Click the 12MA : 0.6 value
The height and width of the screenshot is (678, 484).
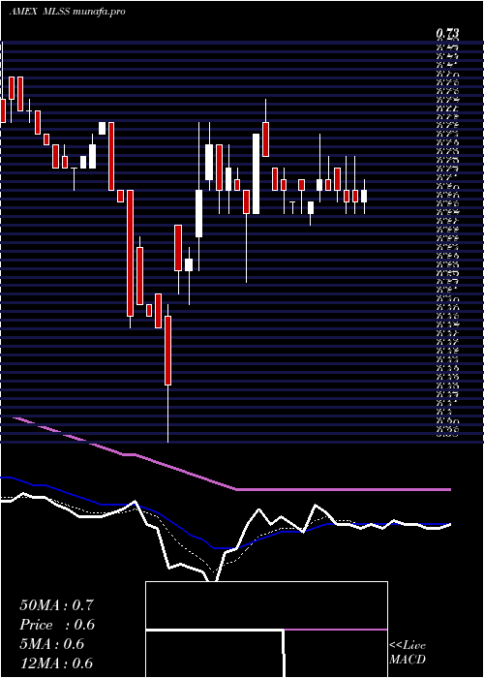click(56, 663)
